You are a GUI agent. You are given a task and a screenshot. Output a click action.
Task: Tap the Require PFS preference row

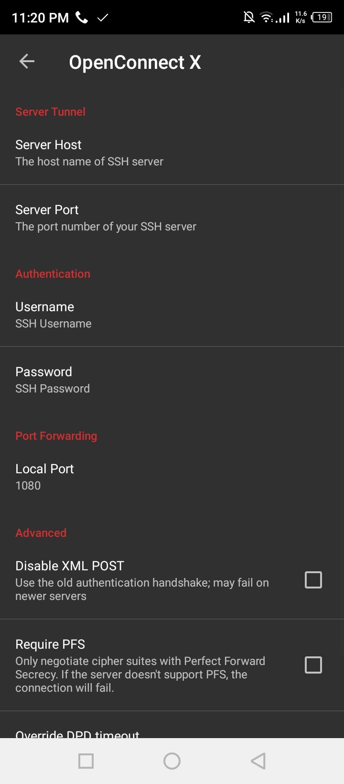(172, 665)
